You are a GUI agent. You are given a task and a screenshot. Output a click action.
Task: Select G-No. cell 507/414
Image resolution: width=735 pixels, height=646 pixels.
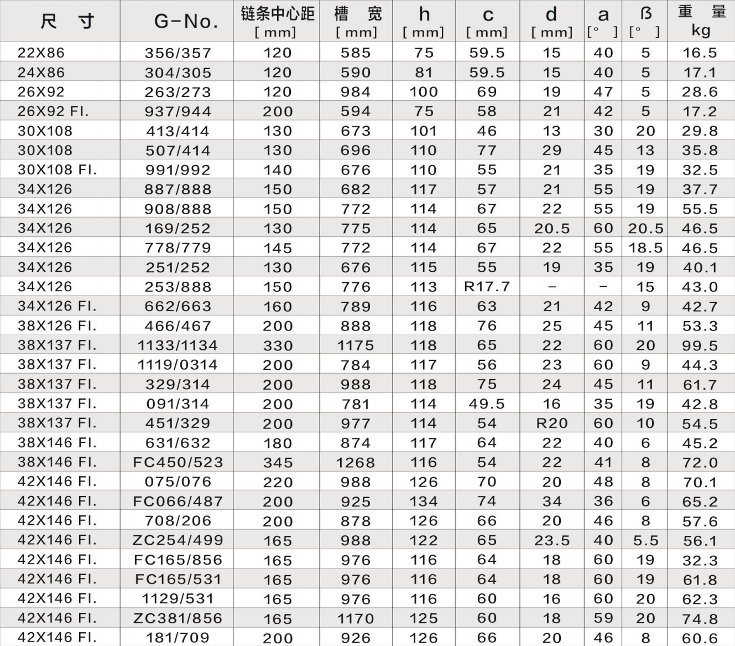[x=178, y=151]
